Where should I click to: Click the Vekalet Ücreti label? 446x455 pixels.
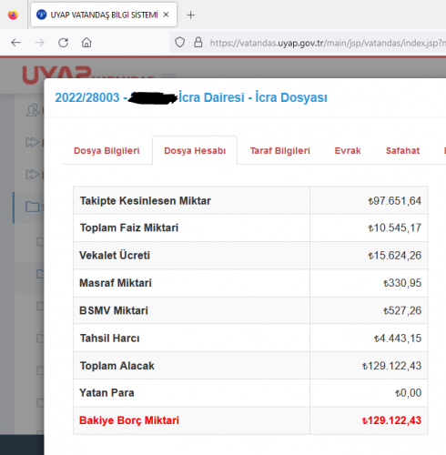coord(115,256)
